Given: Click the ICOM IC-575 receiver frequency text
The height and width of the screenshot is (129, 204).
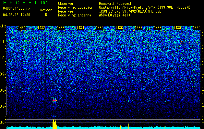Looking at the screenshot, I should point(130,11).
